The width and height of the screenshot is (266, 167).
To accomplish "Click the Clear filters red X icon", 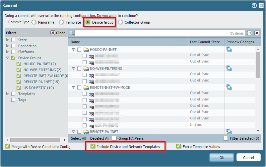I will coord(53,33).
